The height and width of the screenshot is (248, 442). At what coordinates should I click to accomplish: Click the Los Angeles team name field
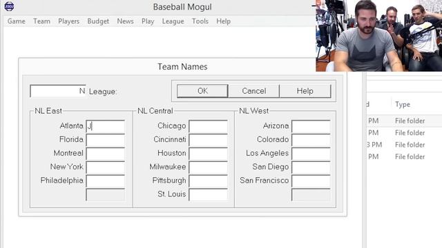[311, 154]
